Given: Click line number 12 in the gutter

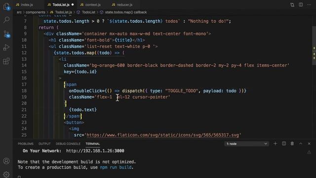Looking at the screenshot, I should click(x=24, y=53).
